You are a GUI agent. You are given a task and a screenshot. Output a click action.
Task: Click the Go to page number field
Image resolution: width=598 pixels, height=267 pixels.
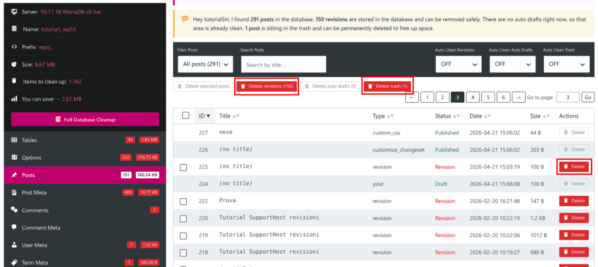[568, 97]
